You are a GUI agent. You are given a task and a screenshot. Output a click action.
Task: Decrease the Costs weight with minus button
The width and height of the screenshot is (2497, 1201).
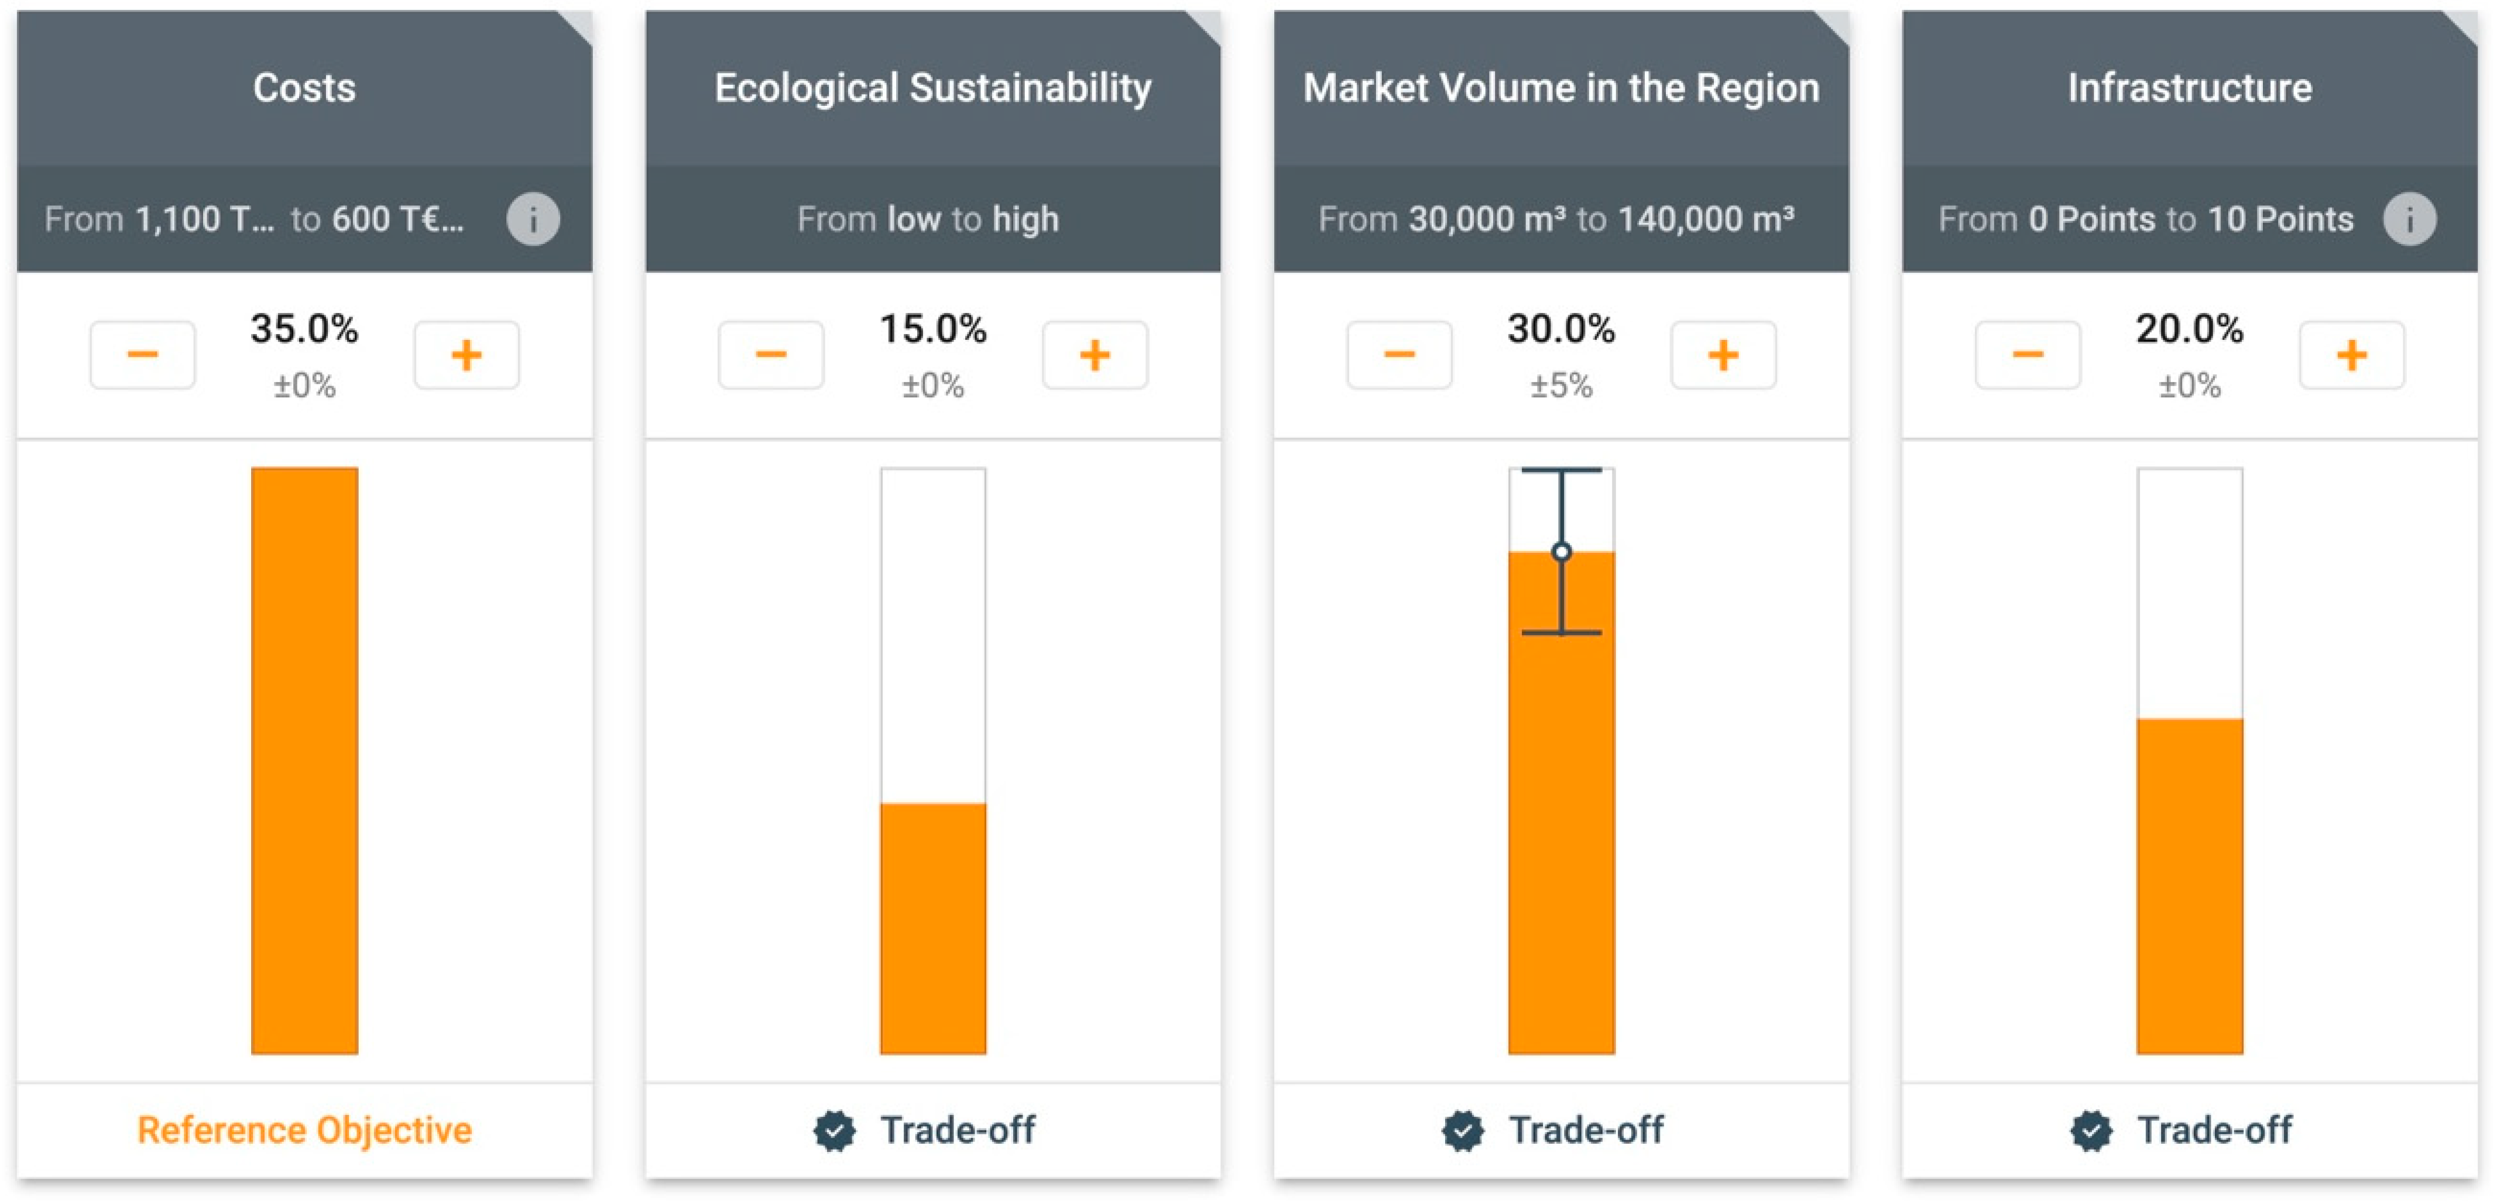[x=142, y=356]
